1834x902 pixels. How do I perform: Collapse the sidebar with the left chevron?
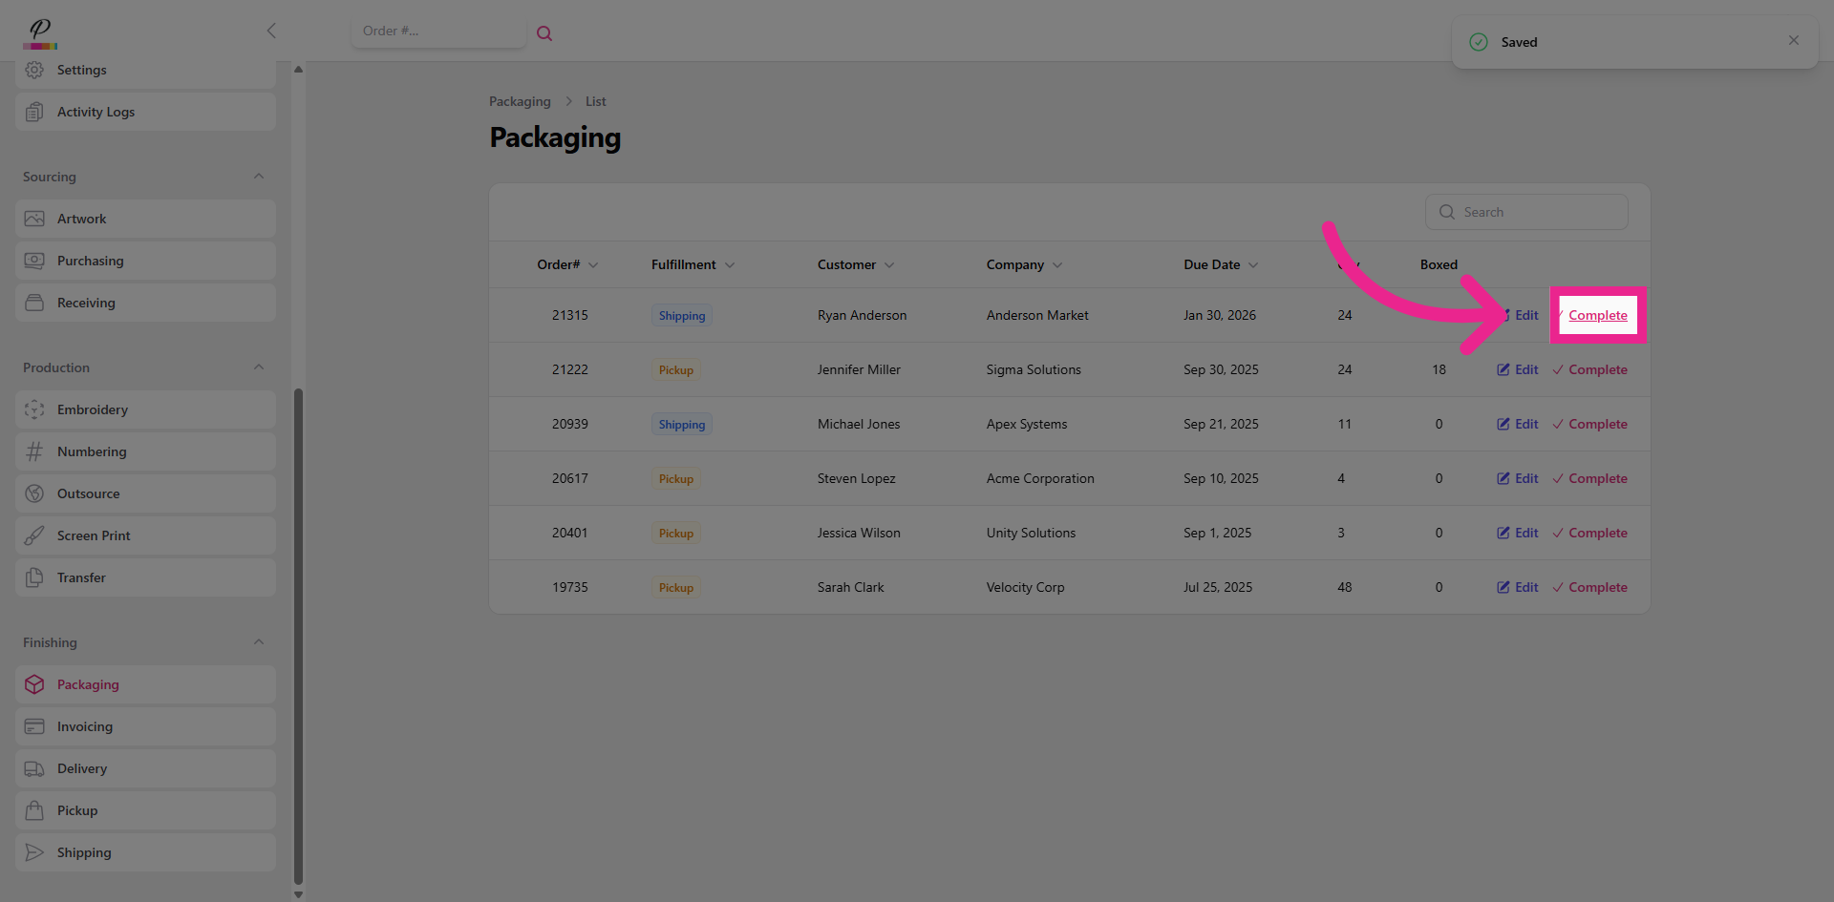[x=271, y=31]
